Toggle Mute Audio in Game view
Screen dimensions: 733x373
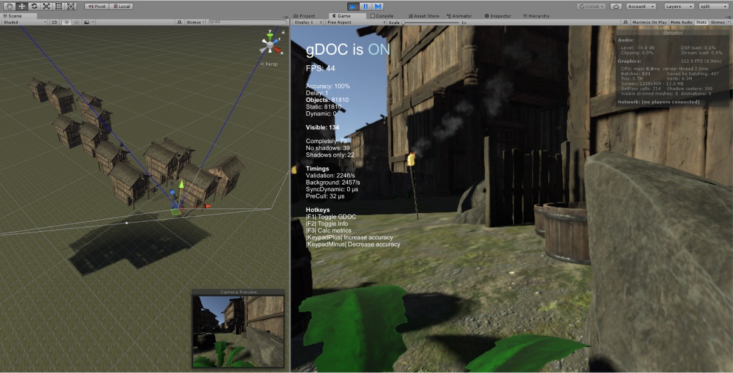(x=681, y=22)
